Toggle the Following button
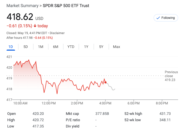Screen dimensions: 186x133 coord(166,18)
